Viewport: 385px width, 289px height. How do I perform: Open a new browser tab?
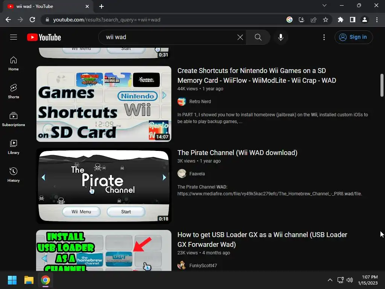(x=102, y=6)
